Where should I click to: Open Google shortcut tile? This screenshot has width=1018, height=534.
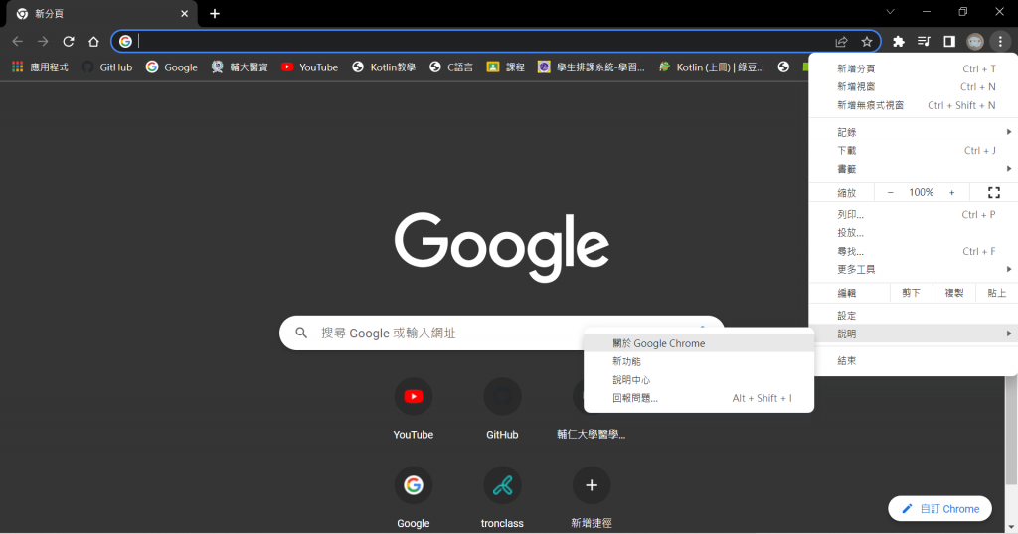click(413, 497)
